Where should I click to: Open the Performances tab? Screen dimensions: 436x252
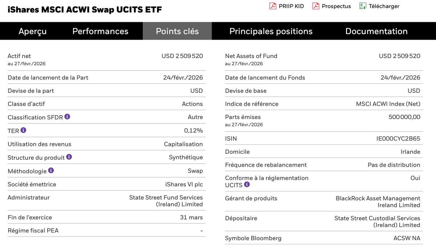[x=100, y=31]
